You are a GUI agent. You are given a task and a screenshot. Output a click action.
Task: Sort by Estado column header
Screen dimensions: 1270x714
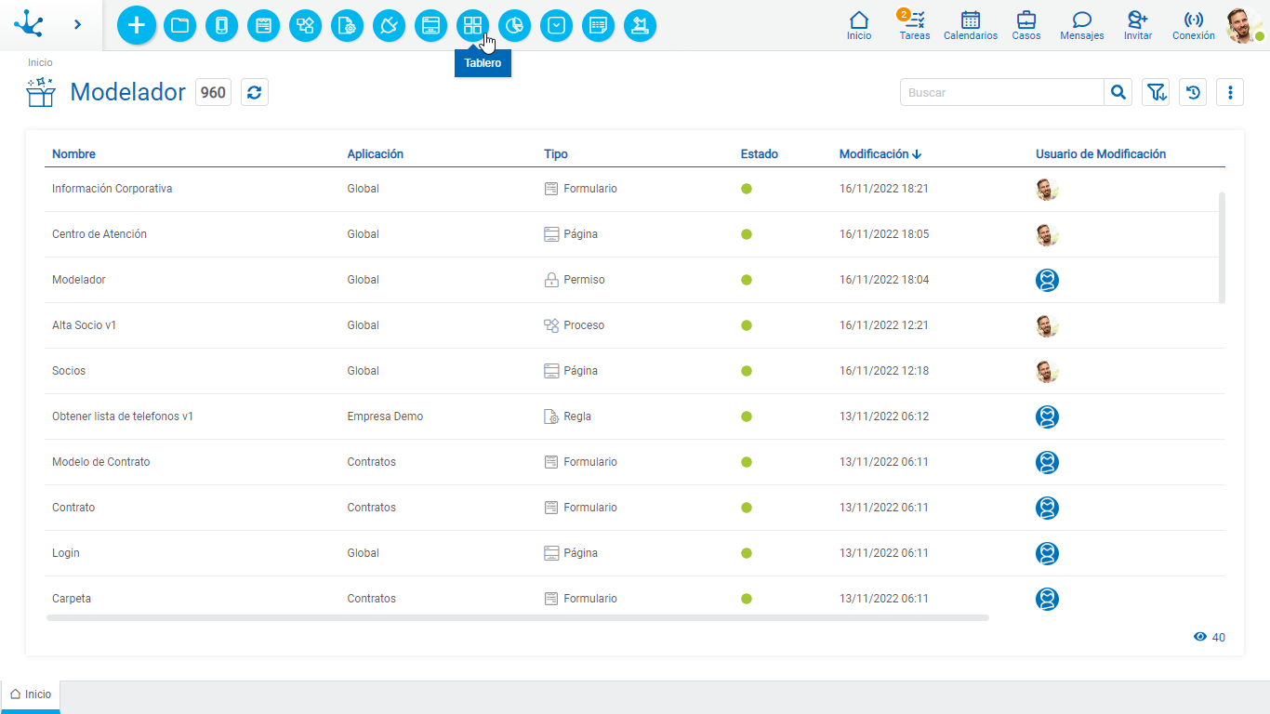pyautogui.click(x=760, y=154)
